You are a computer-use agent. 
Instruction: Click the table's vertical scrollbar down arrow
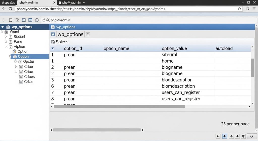tap(252, 103)
